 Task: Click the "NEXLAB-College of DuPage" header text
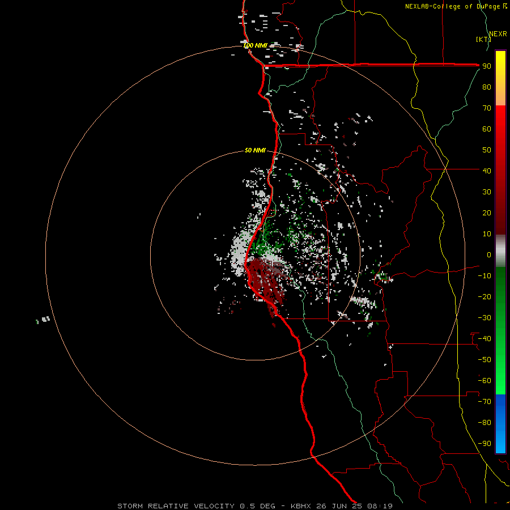[x=453, y=6]
